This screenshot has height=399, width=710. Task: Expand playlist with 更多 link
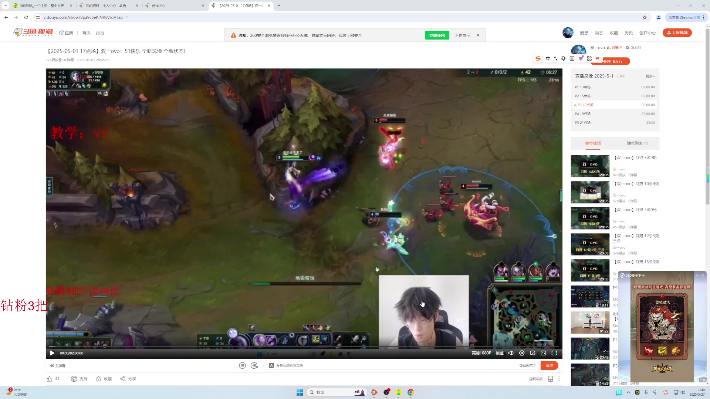tap(650, 76)
